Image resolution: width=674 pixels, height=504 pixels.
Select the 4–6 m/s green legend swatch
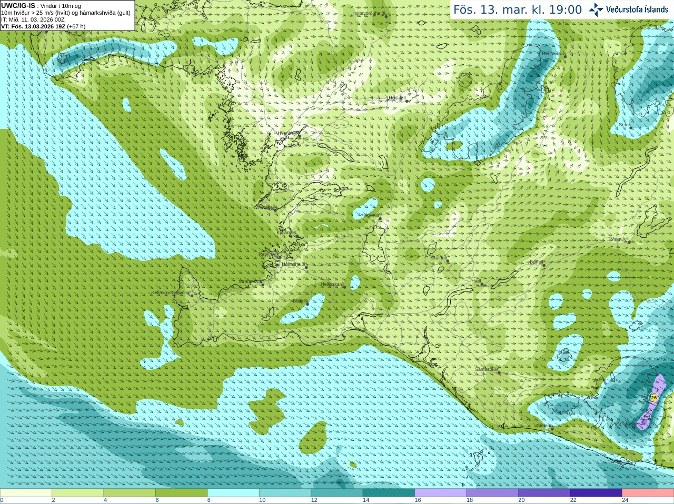click(x=130, y=493)
